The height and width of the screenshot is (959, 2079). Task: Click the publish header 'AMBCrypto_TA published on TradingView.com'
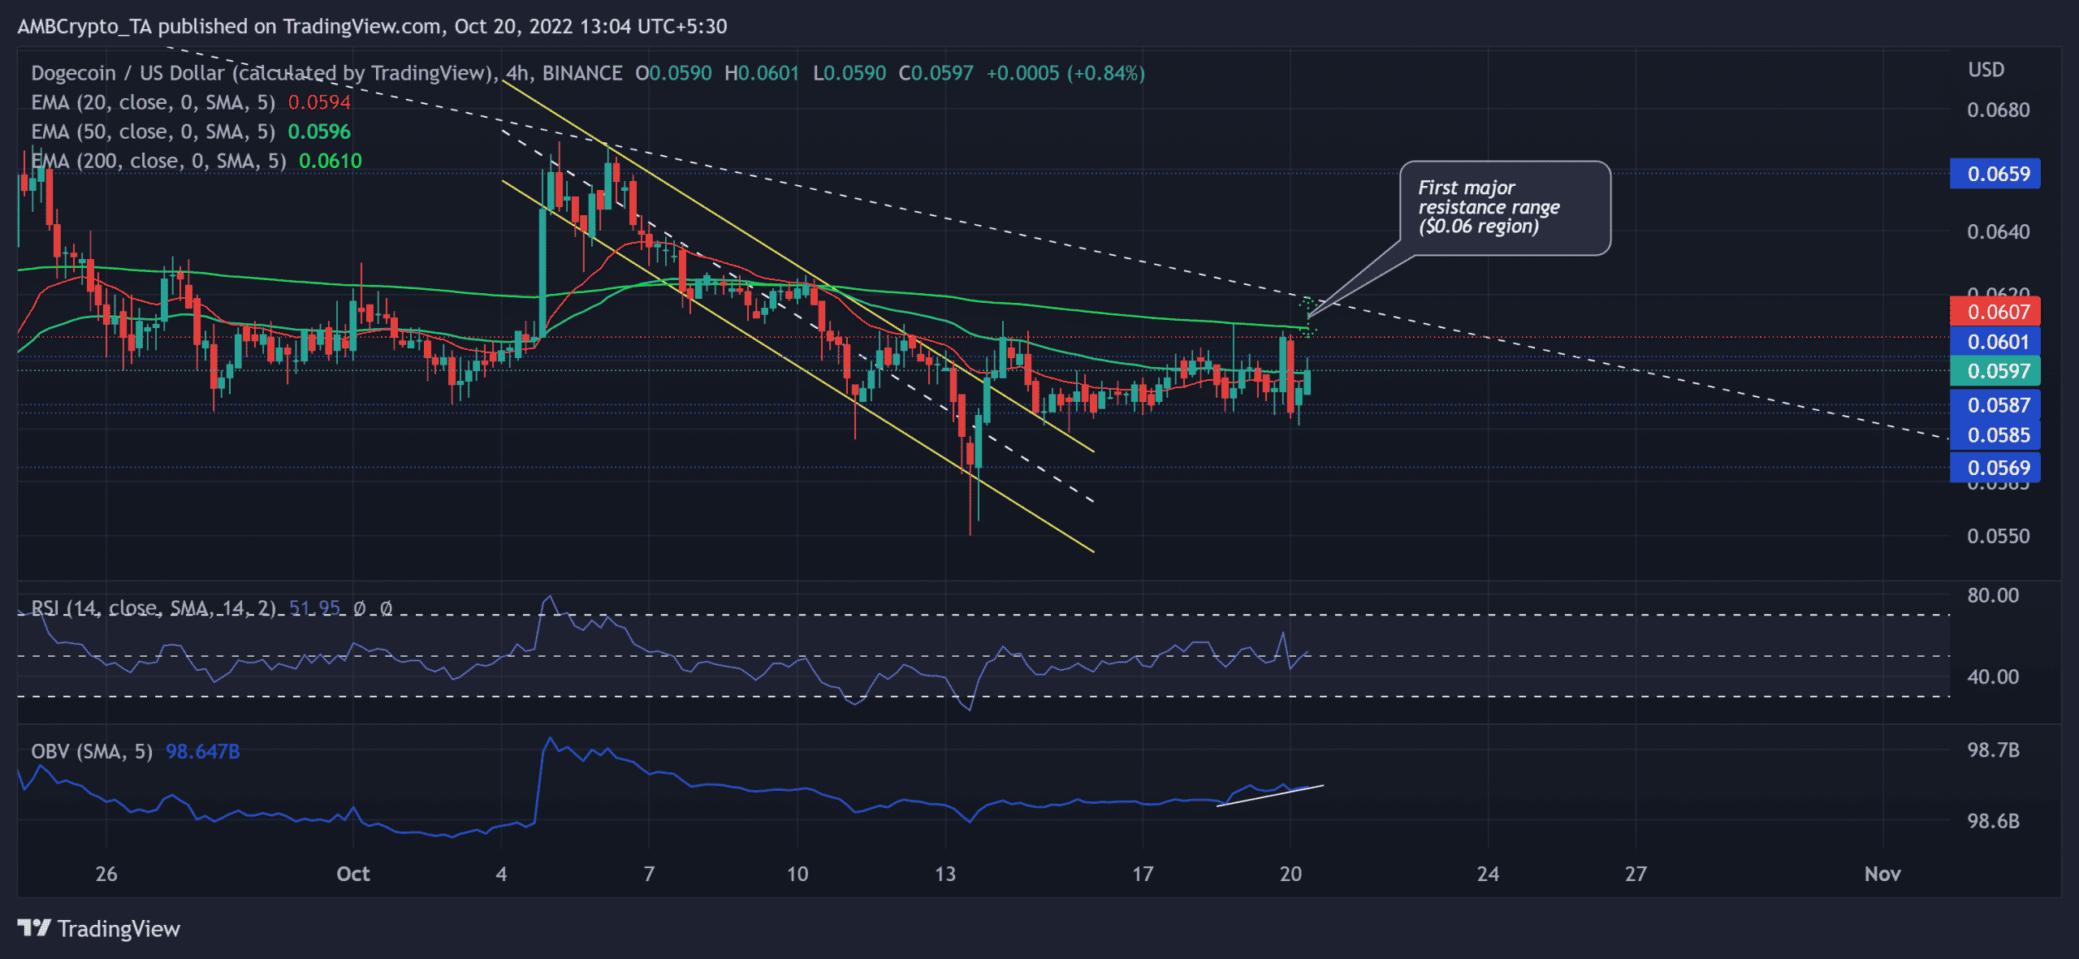(231, 26)
